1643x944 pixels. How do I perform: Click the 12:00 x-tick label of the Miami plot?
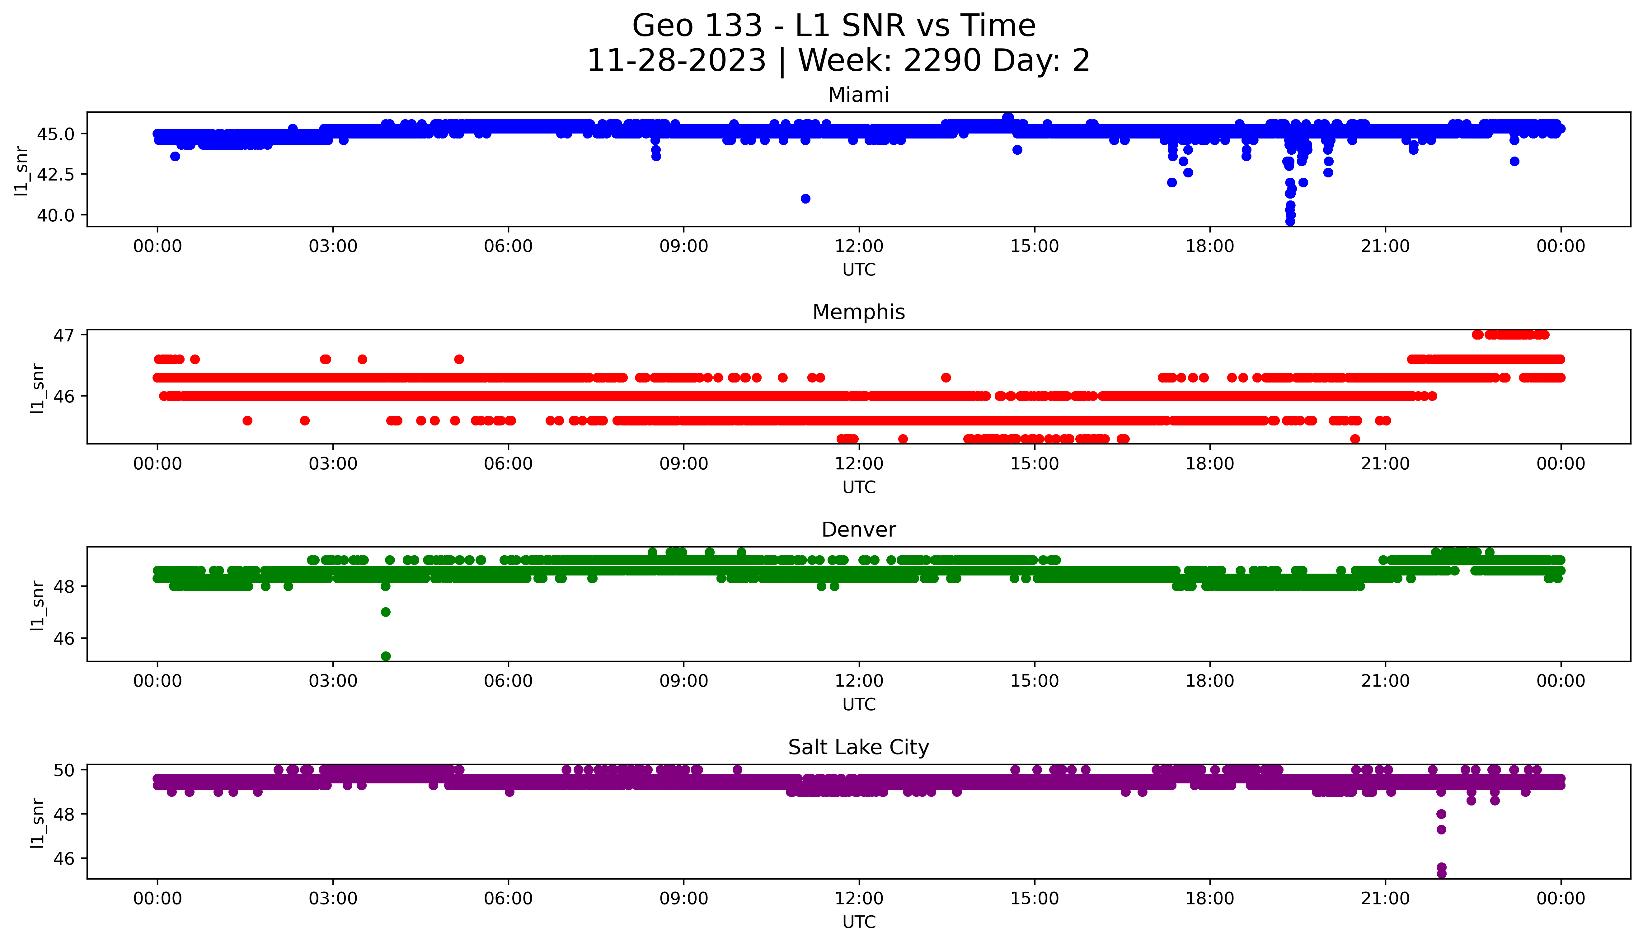(859, 247)
